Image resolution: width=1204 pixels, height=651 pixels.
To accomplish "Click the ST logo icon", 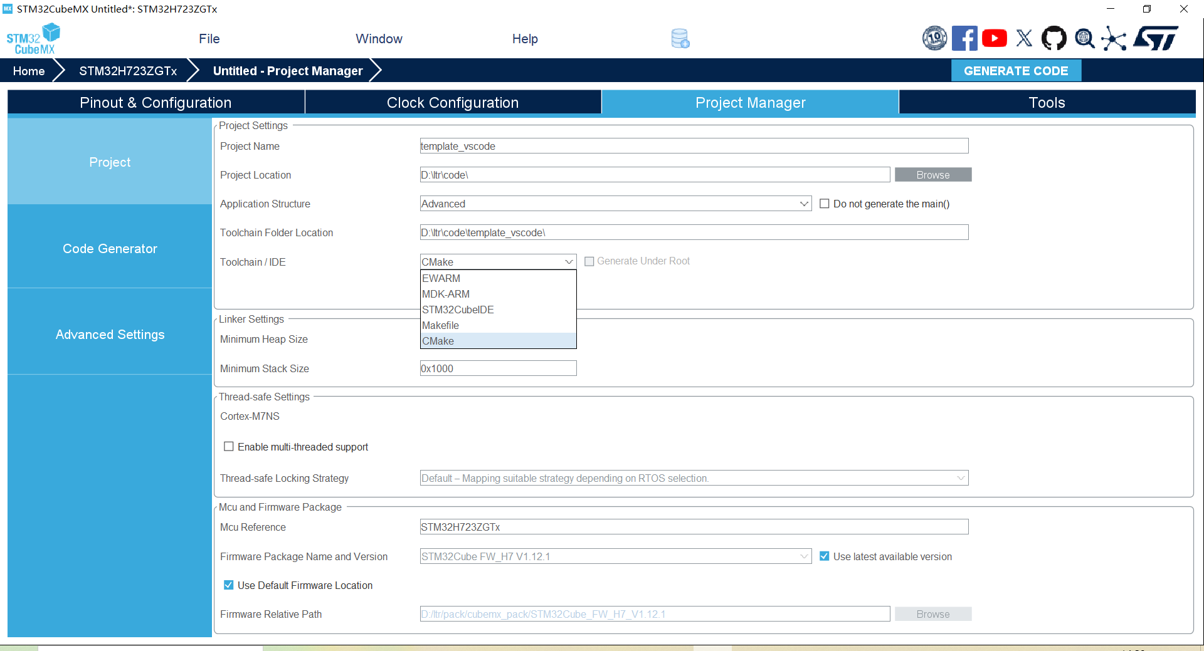I will click(1155, 38).
